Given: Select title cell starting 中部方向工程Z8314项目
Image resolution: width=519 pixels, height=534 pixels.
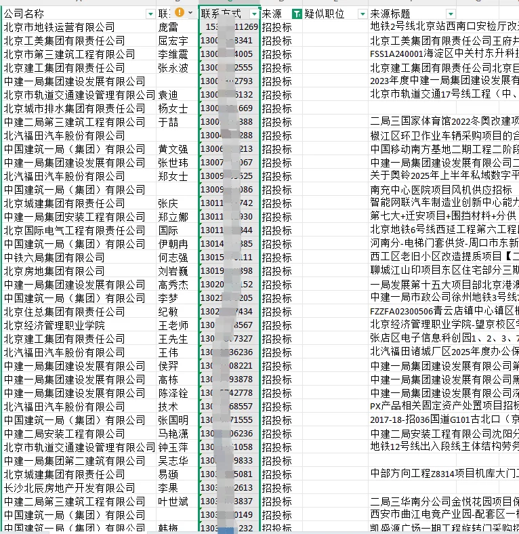Looking at the screenshot, I should (444, 474).
